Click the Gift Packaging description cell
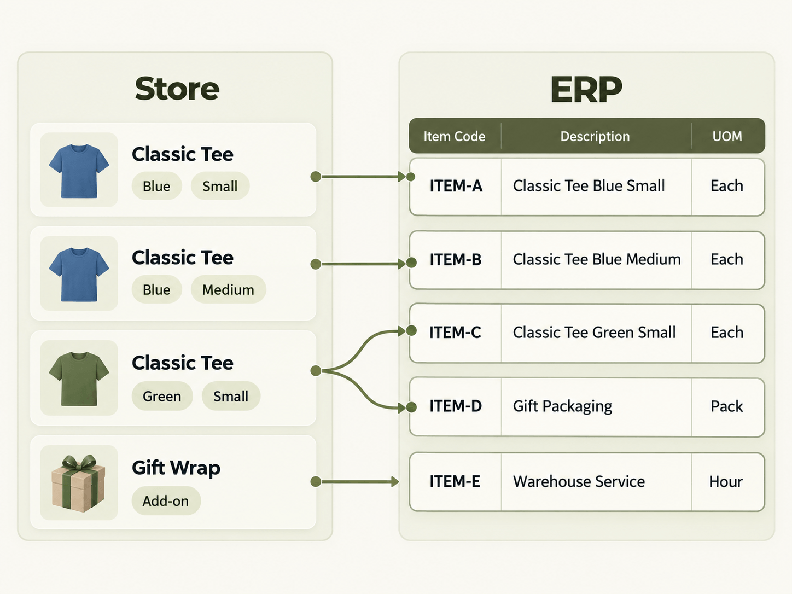Screen dimensions: 792x594 596,406
